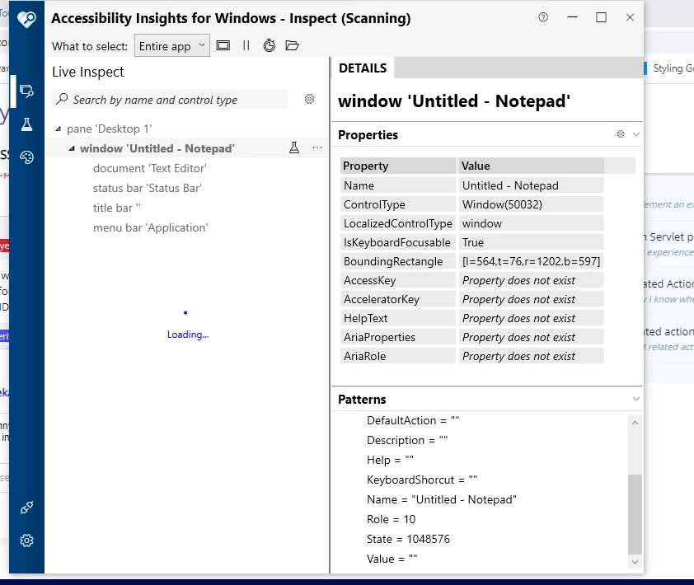Image resolution: width=694 pixels, height=585 pixels.
Task: Click the 'Name = "Untitled - Notepad"' pattern entry
Action: (442, 499)
